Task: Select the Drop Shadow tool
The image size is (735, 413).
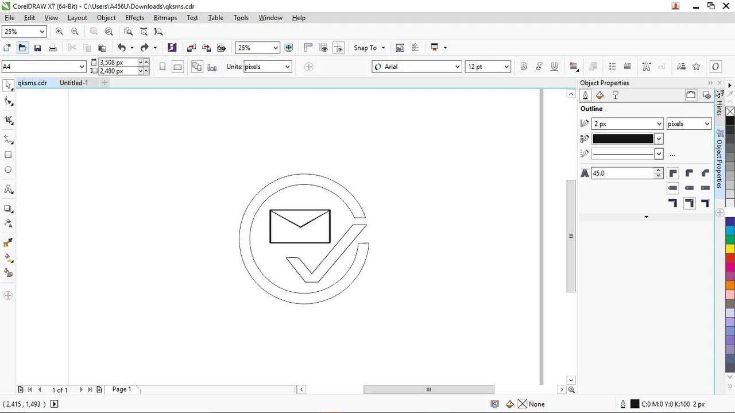Action: coord(8,209)
